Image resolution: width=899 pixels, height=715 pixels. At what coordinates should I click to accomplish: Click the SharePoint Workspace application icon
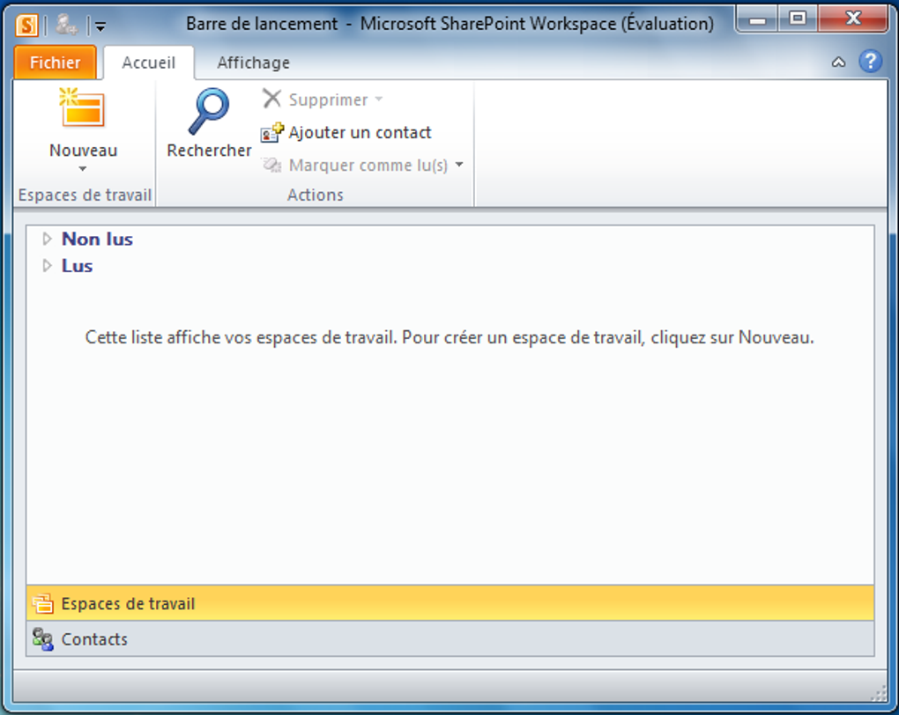point(26,26)
